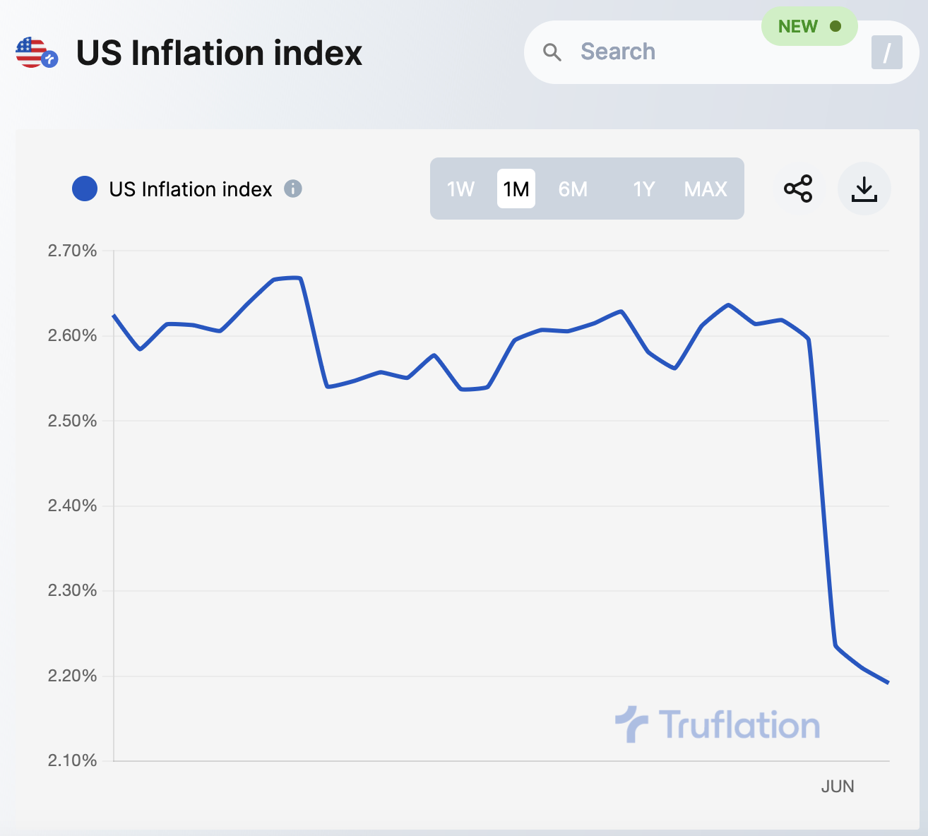Image resolution: width=928 pixels, height=836 pixels.
Task: Click the Truflation watermark logo
Action: (718, 724)
